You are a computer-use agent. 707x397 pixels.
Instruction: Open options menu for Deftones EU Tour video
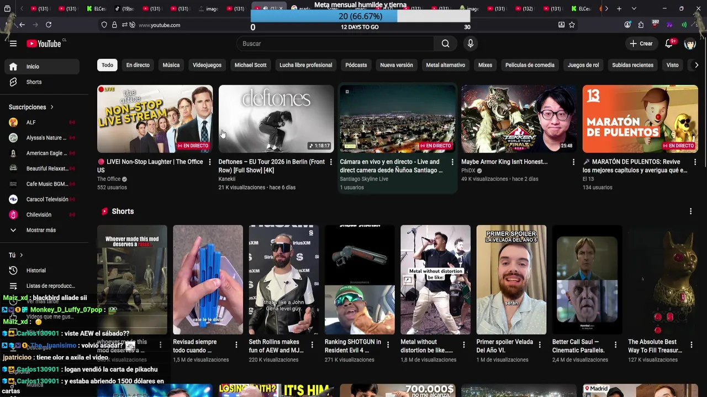(x=331, y=162)
